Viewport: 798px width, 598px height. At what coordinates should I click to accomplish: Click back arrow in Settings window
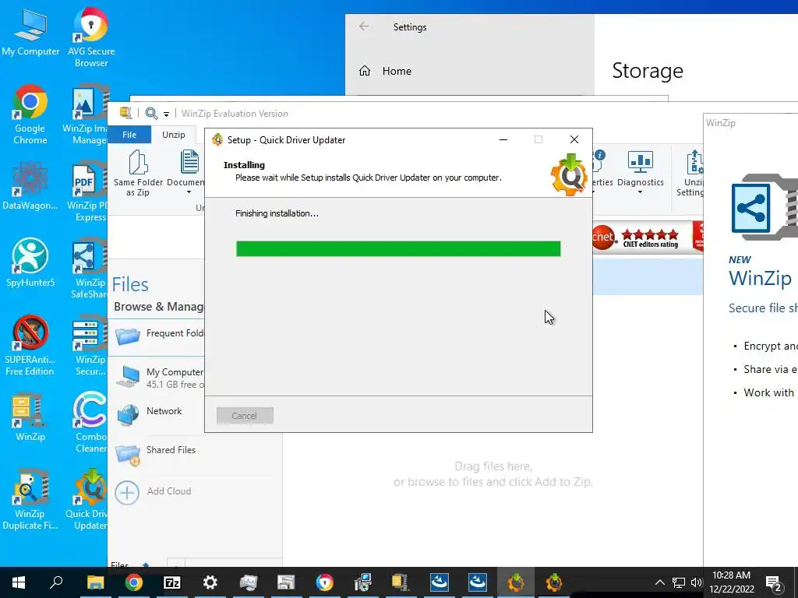[x=363, y=26]
